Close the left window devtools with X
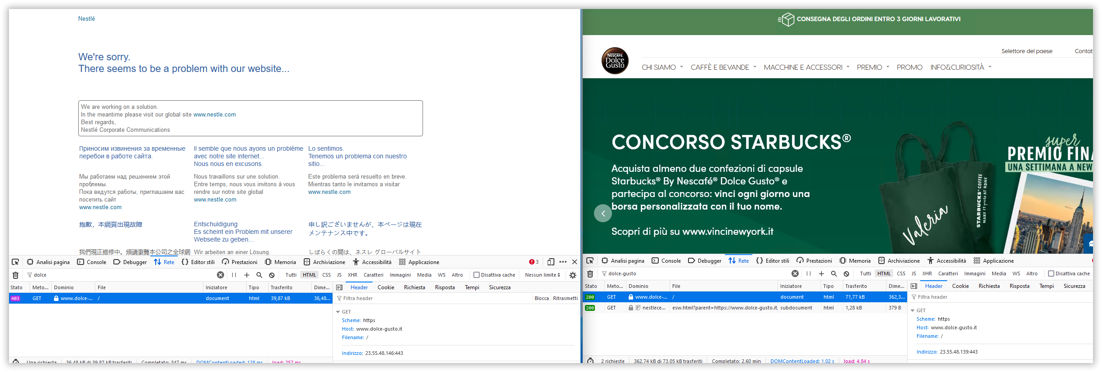Viewport: 1102px width, 372px height. (x=575, y=262)
